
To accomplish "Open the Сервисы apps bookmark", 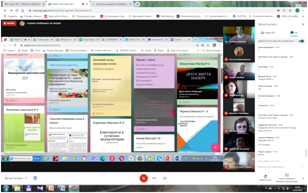I will tap(10, 16).
